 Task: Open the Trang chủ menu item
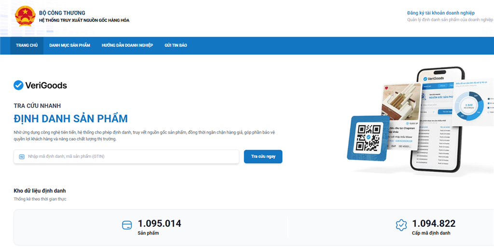[x=27, y=45]
